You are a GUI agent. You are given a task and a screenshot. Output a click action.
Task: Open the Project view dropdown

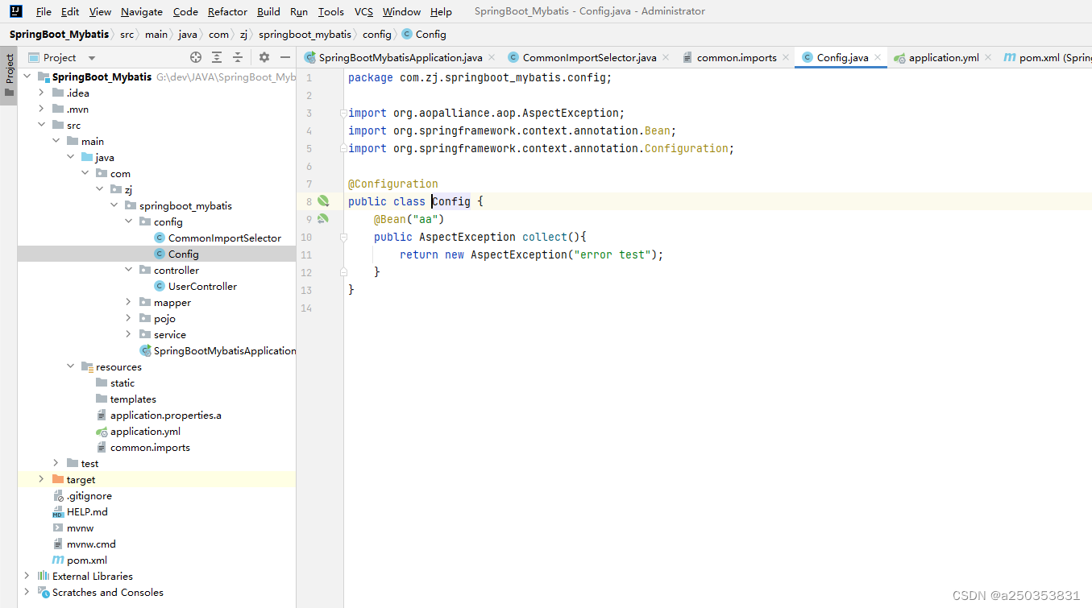tap(92, 58)
